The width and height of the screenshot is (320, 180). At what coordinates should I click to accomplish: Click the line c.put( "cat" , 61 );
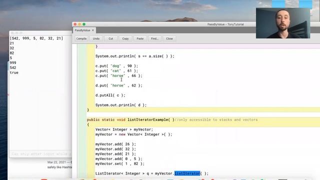(x=116, y=71)
